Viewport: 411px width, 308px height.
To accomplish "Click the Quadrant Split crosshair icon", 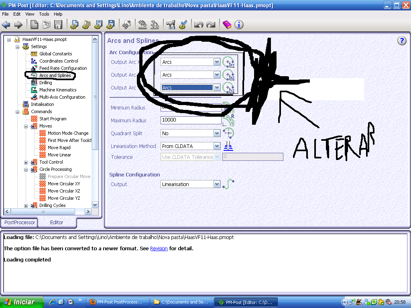I will [x=228, y=133].
